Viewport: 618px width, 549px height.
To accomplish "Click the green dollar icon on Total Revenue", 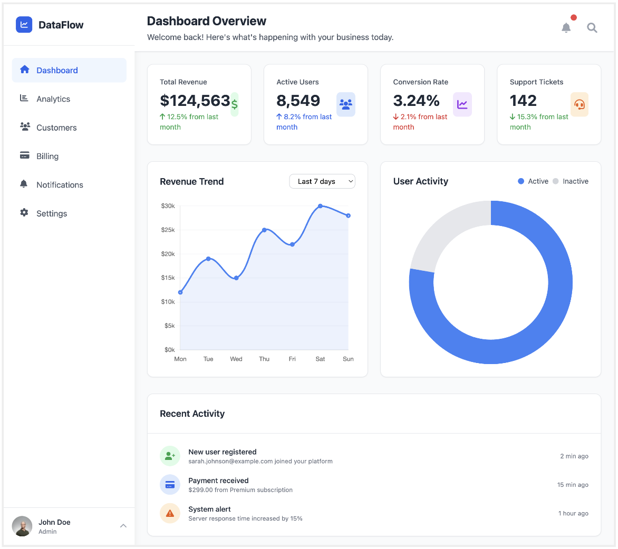I will [235, 104].
